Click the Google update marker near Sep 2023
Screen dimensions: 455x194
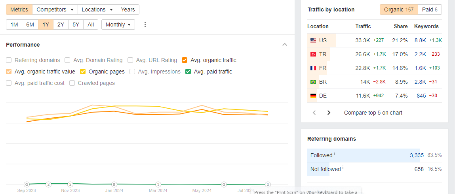(x=27, y=184)
